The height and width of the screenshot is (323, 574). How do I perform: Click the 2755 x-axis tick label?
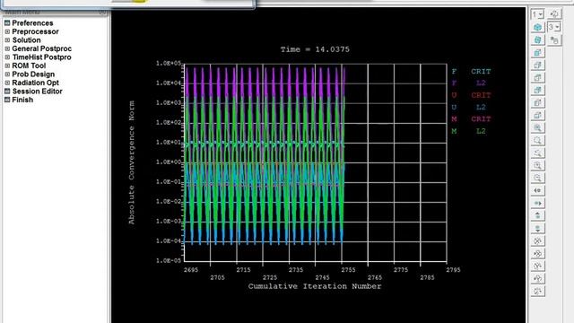(348, 270)
